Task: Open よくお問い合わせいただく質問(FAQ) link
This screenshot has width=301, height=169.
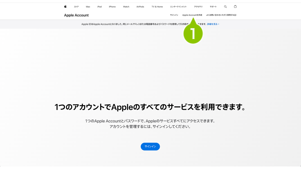Action: click(x=221, y=15)
